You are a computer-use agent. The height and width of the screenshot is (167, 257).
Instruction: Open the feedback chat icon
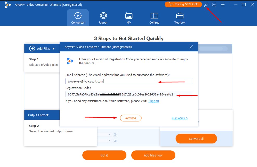point(214,4)
